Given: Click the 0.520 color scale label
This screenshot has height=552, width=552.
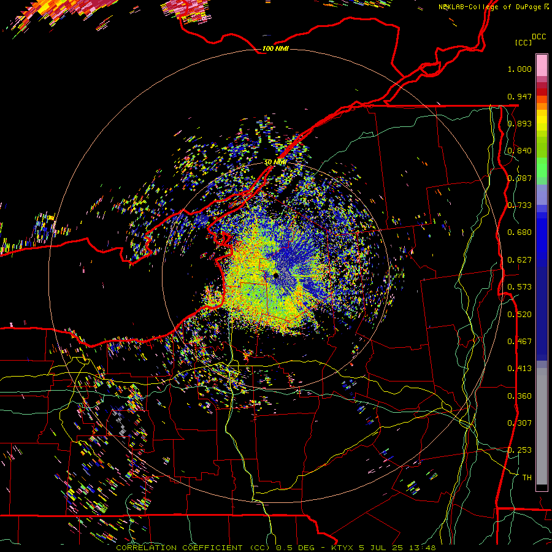Looking at the screenshot, I should coord(519,315).
